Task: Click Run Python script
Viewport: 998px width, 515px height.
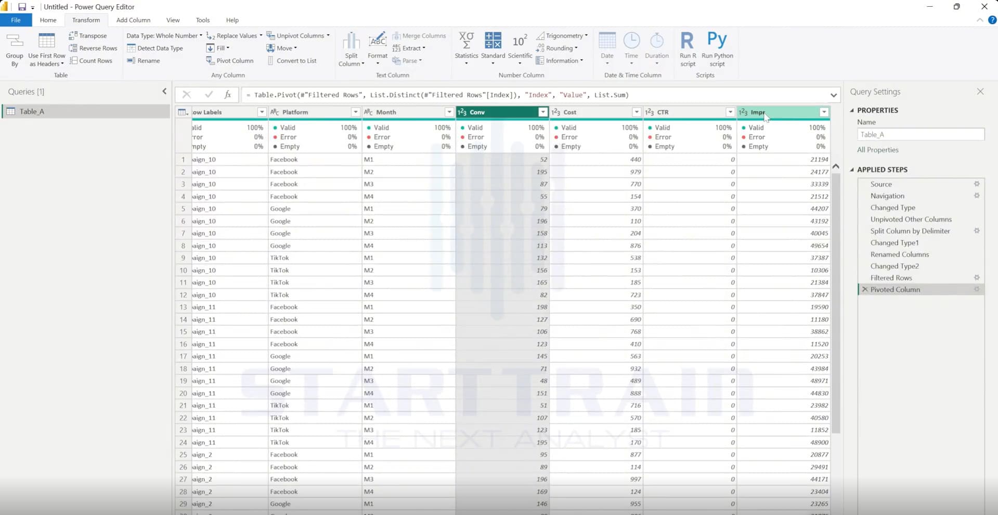Action: tap(717, 49)
